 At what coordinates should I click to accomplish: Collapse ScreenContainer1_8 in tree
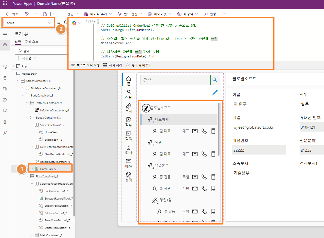pos(18,81)
